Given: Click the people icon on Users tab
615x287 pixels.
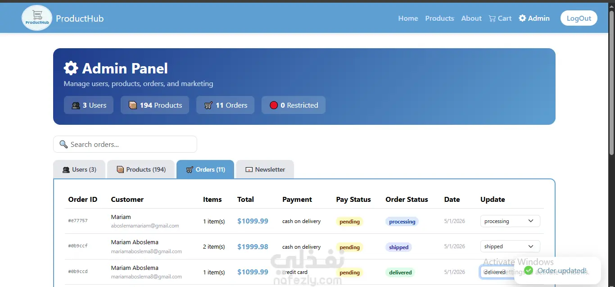Looking at the screenshot, I should click(66, 170).
